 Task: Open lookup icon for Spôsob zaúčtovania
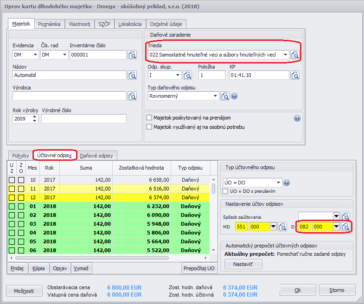(x=345, y=216)
